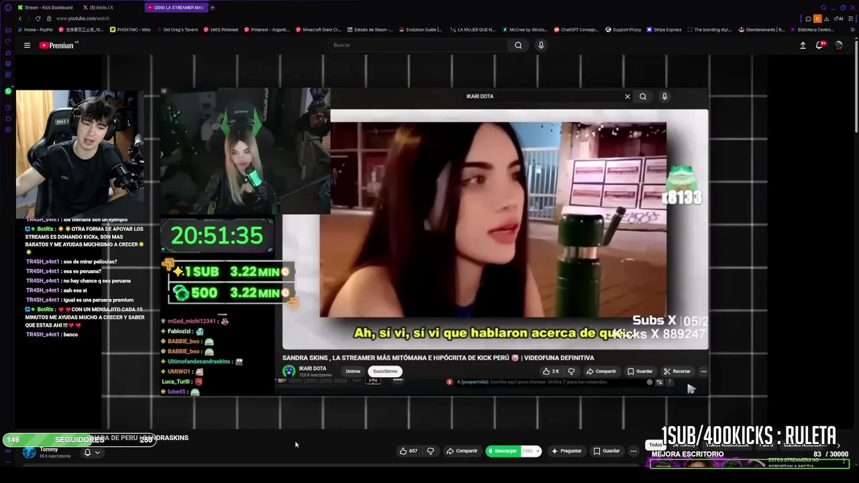Image resolution: width=859 pixels, height=483 pixels.
Task: Open Home - PayPal bookmark
Action: (x=35, y=30)
